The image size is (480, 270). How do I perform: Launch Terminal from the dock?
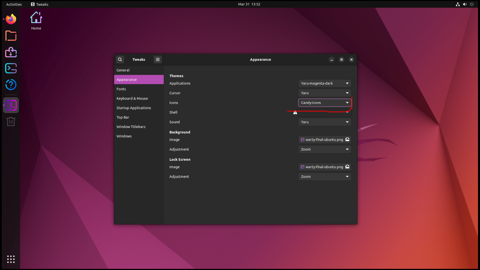click(11, 68)
